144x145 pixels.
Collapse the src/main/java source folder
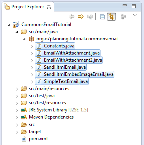pos(17,32)
